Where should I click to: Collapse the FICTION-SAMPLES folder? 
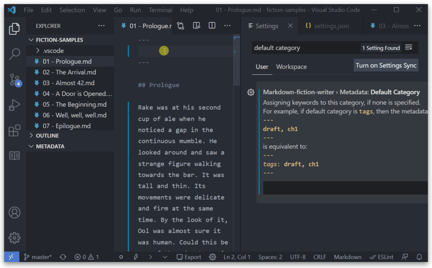point(31,39)
